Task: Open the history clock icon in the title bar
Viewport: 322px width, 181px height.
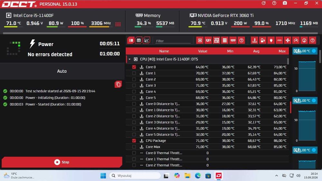Action: pyautogui.click(x=264, y=3)
